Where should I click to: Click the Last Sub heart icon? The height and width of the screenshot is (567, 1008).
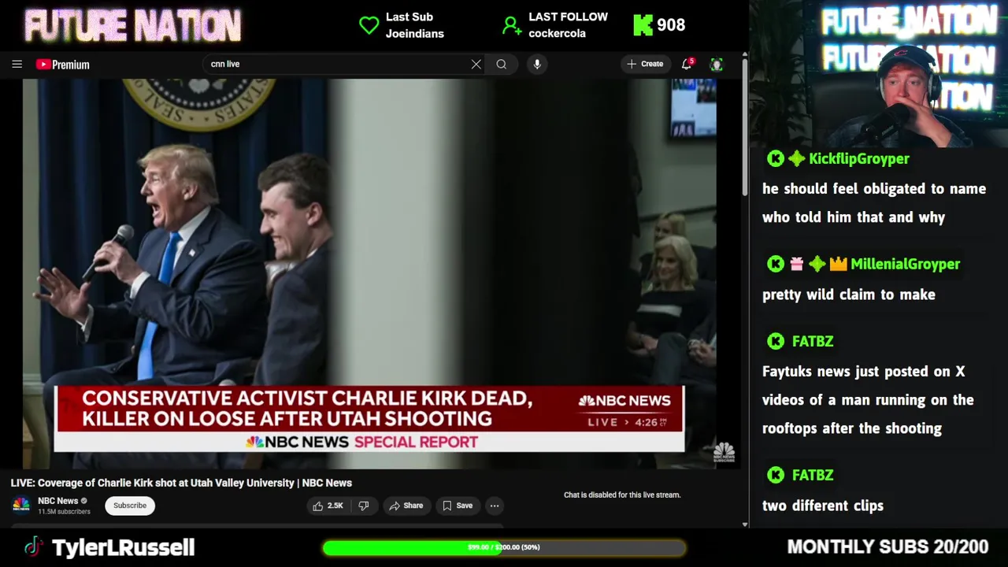(x=369, y=25)
